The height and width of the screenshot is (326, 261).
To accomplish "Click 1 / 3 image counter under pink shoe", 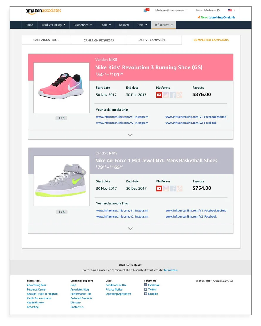I will pos(61,118).
